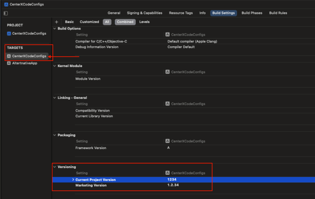
Task: Select Debug Information Version setting
Action: point(97,47)
